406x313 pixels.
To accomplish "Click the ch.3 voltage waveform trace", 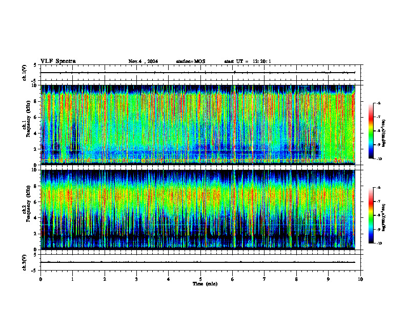I will (x=198, y=262).
